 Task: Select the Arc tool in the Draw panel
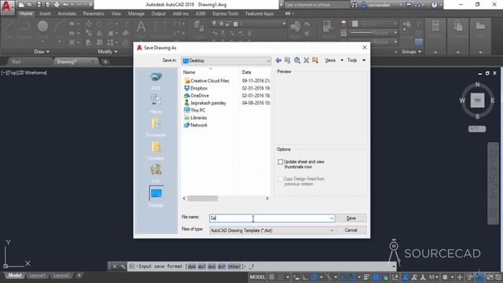coord(60,30)
